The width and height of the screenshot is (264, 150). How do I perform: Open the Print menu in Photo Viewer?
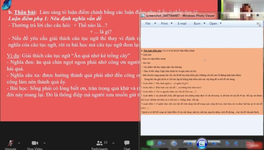tap(164, 23)
